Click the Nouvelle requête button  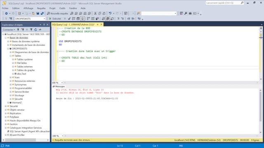[x=57, y=14]
